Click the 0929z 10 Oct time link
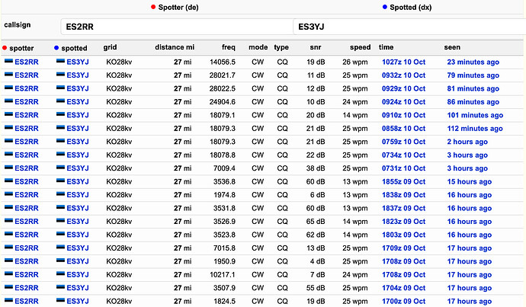 click(x=403, y=88)
